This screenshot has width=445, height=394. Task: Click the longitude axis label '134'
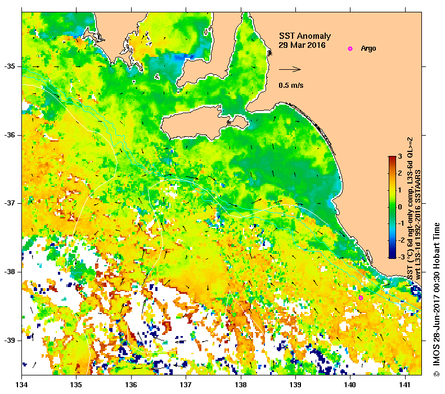[21, 384]
